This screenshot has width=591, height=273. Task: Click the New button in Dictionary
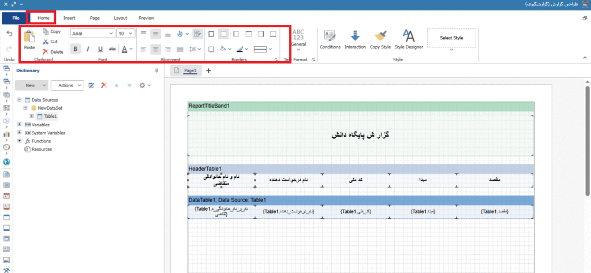32,85
